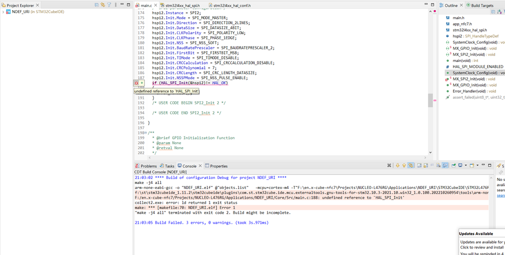Open Tasks tab

pos(167,166)
